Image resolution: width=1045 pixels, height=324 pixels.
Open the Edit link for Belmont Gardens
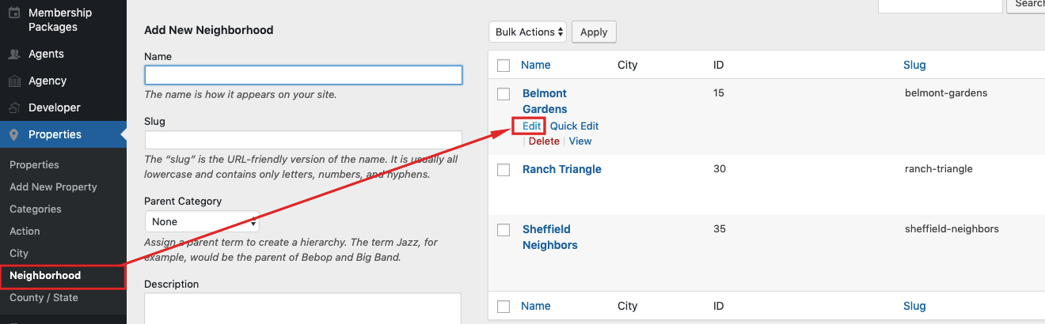point(531,126)
